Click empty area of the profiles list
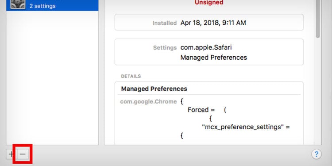This screenshot has width=332, height=166. click(x=52, y=76)
